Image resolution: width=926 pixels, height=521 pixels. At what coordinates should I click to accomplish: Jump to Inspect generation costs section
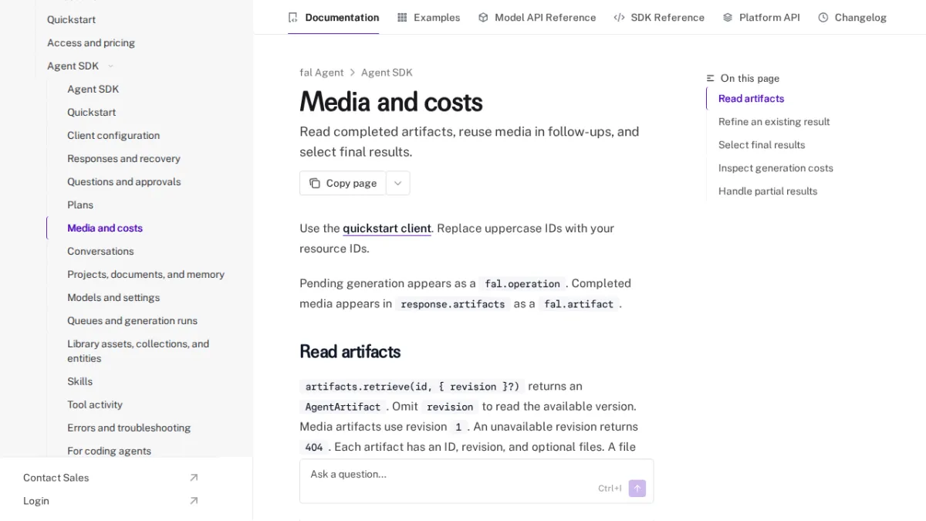(x=776, y=168)
